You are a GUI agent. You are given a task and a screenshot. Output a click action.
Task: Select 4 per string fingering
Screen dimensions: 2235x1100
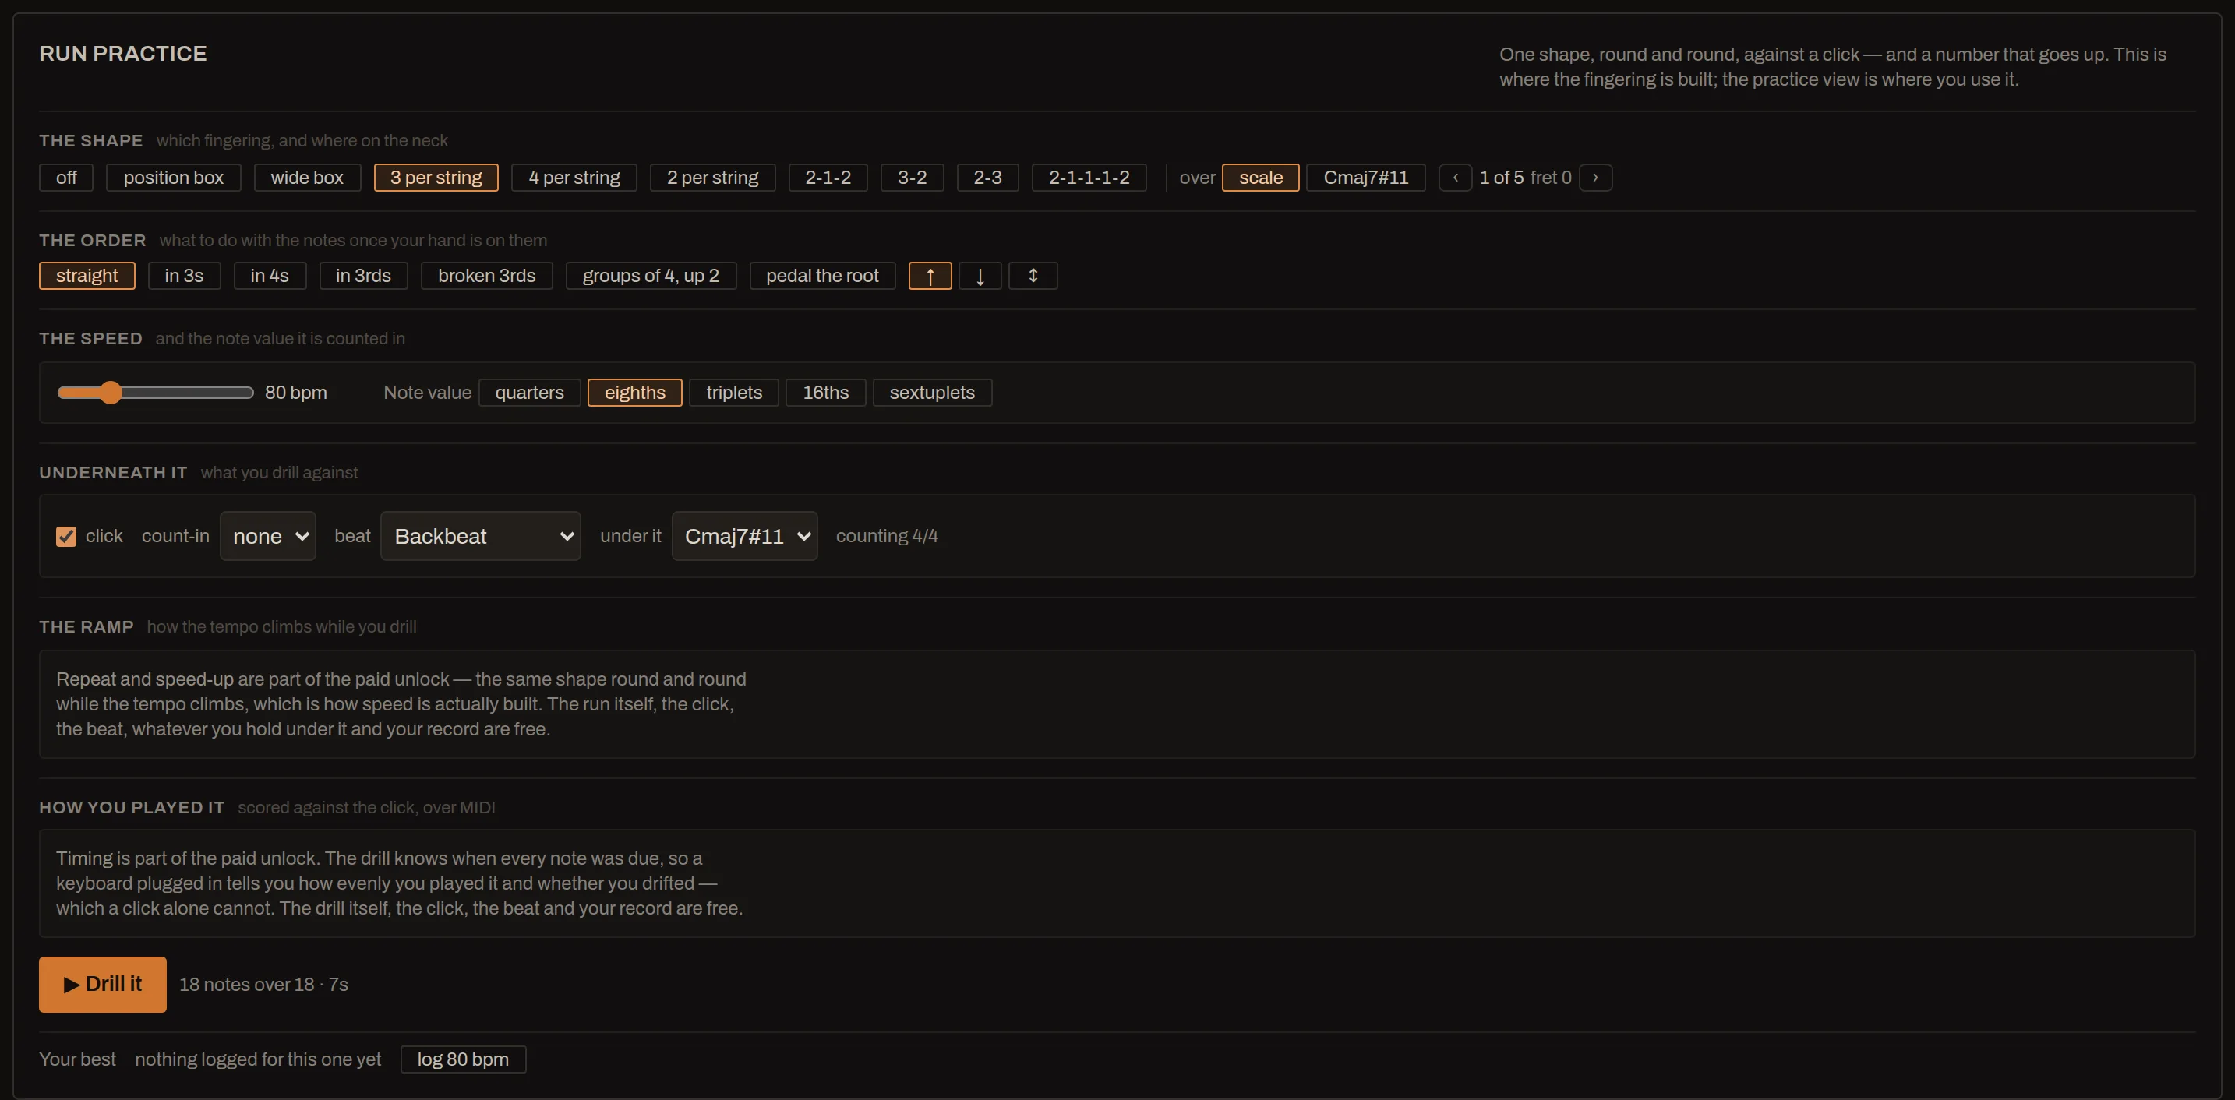574,177
